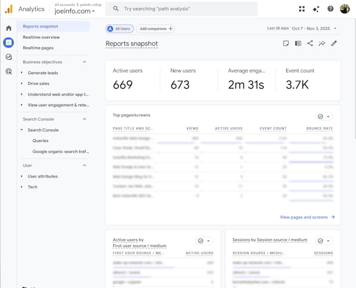The image size is (356, 288).
Task: Toggle the All Users segment chip
Action: point(118,29)
